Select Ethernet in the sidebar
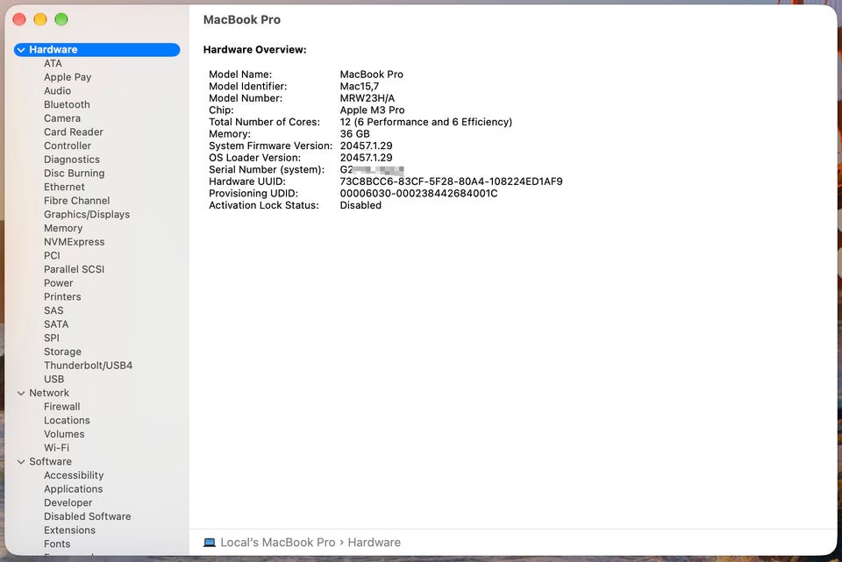 tap(64, 187)
